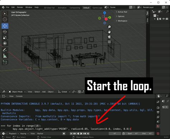The image size is (170, 139).
Task: Click the Z axis on the navigation gizmo
Action: coord(105,13)
